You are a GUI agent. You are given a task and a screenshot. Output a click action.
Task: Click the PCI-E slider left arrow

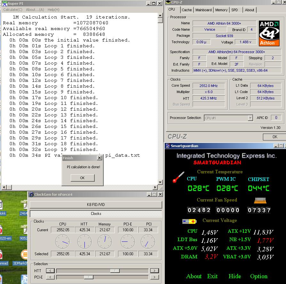coord(50,277)
